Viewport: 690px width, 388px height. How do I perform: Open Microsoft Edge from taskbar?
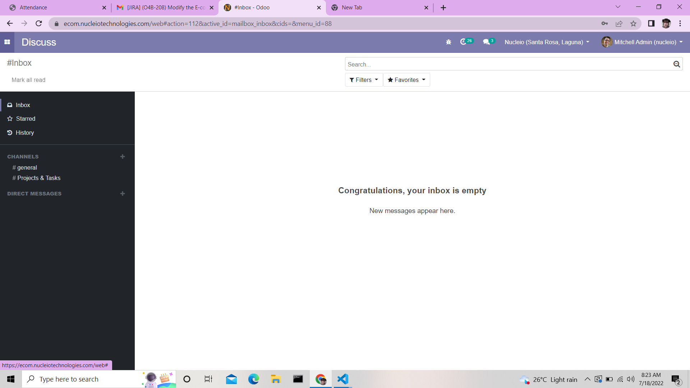point(254,379)
